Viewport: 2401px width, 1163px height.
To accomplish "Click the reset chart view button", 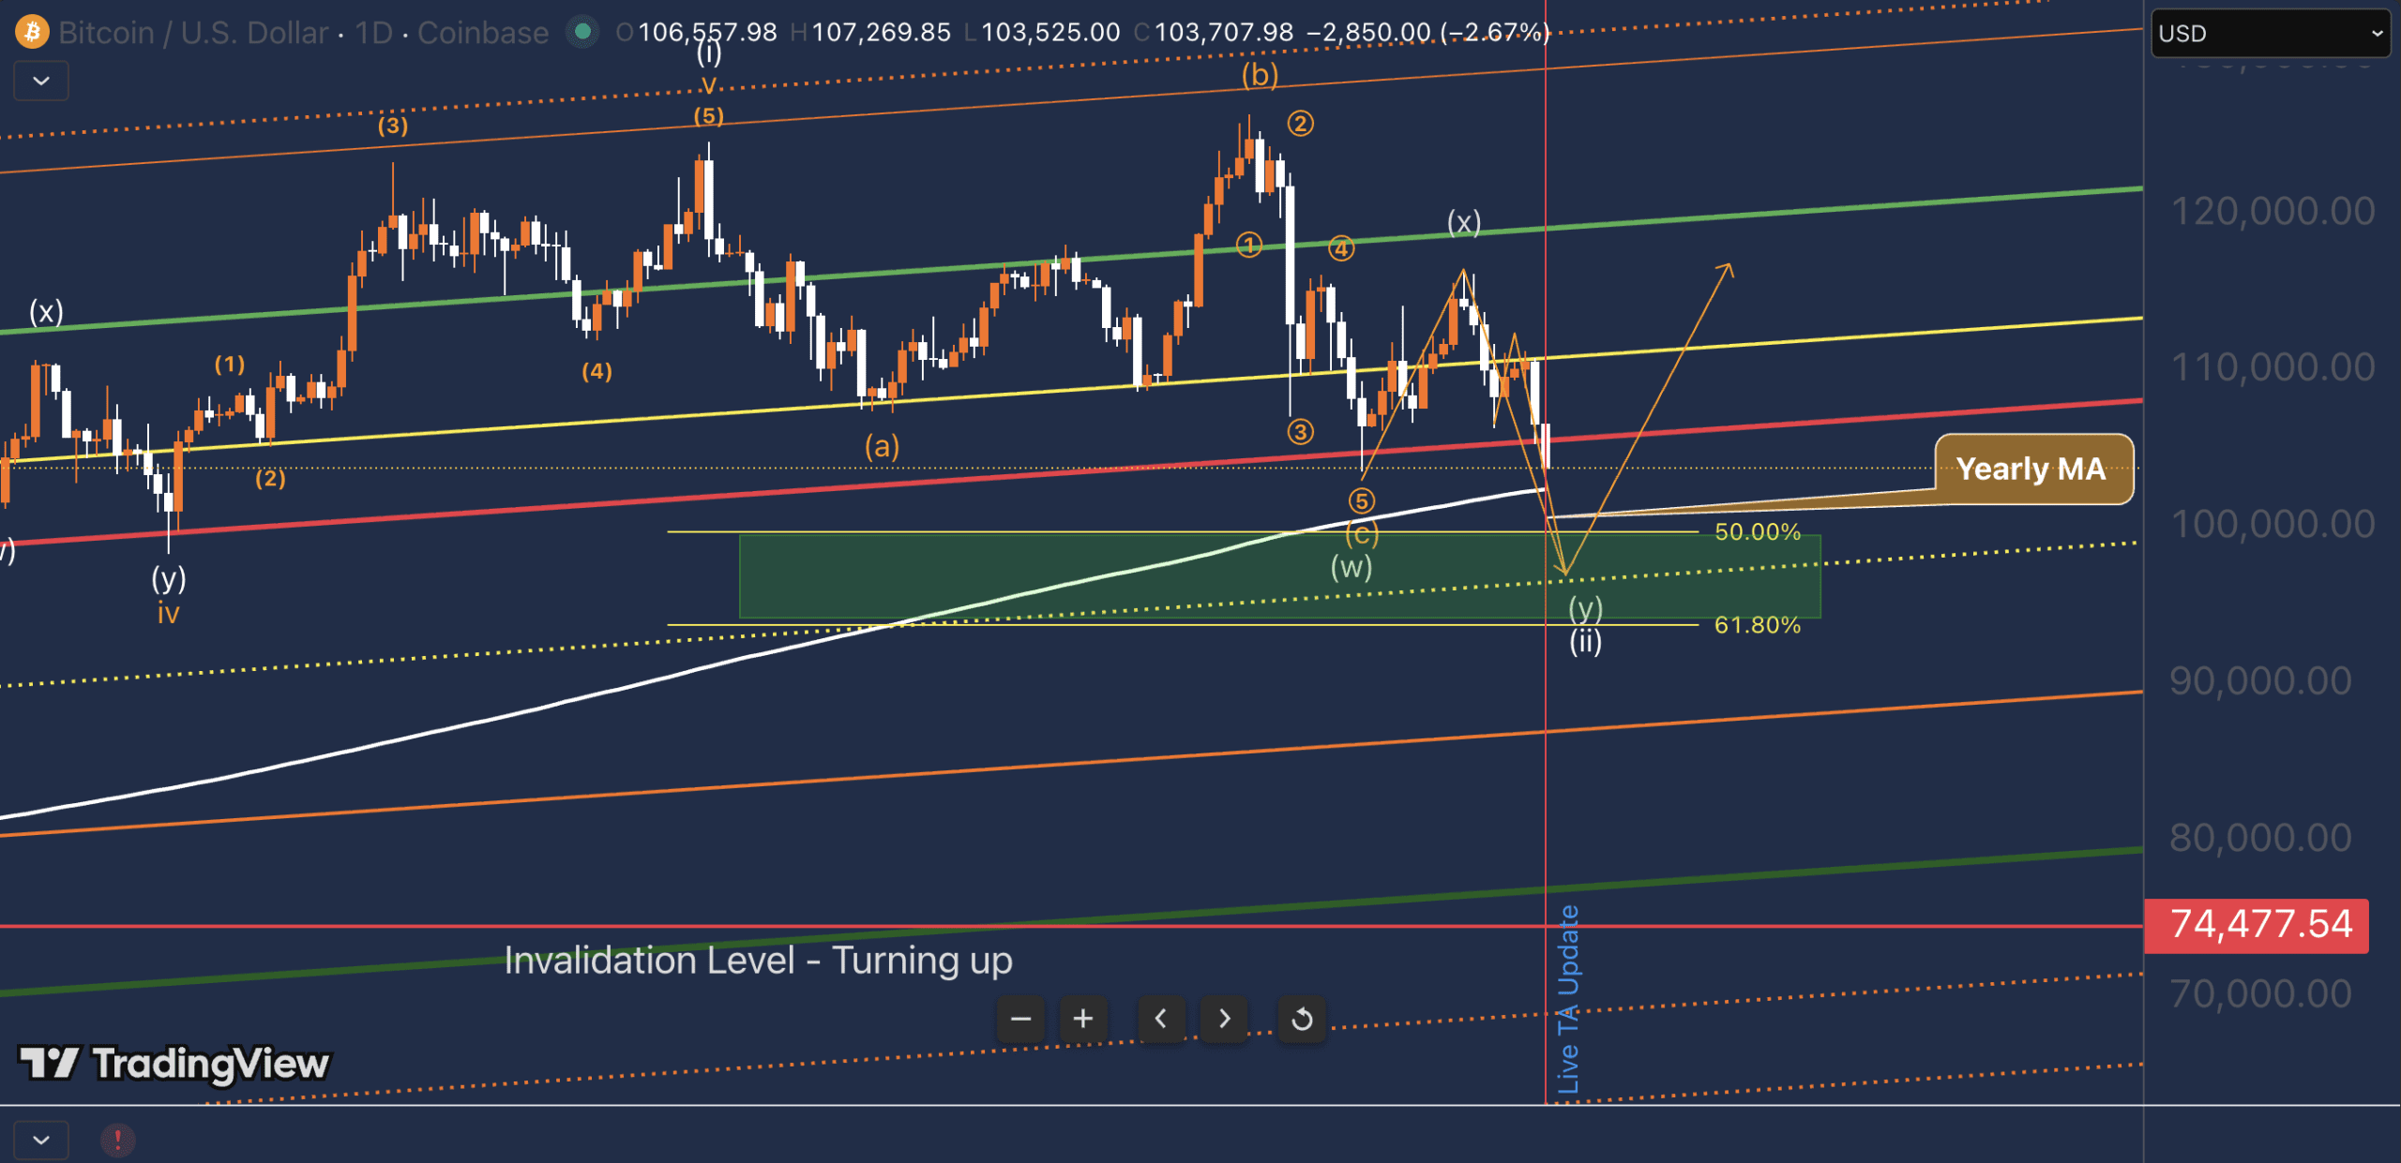I will 1302,1019.
